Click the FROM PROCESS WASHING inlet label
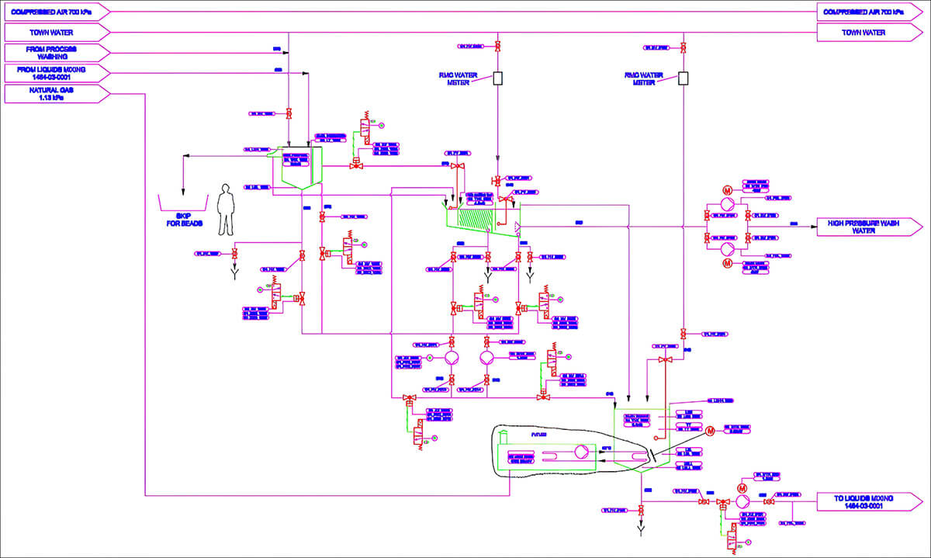This screenshot has width=931, height=558. 58,53
